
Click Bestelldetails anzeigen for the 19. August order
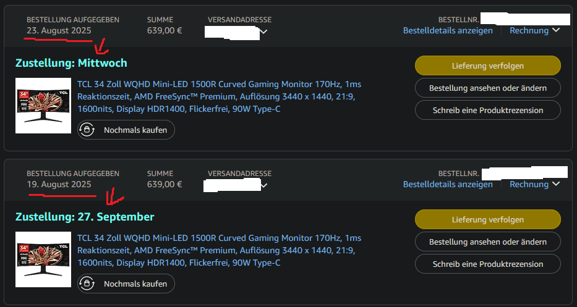click(448, 184)
